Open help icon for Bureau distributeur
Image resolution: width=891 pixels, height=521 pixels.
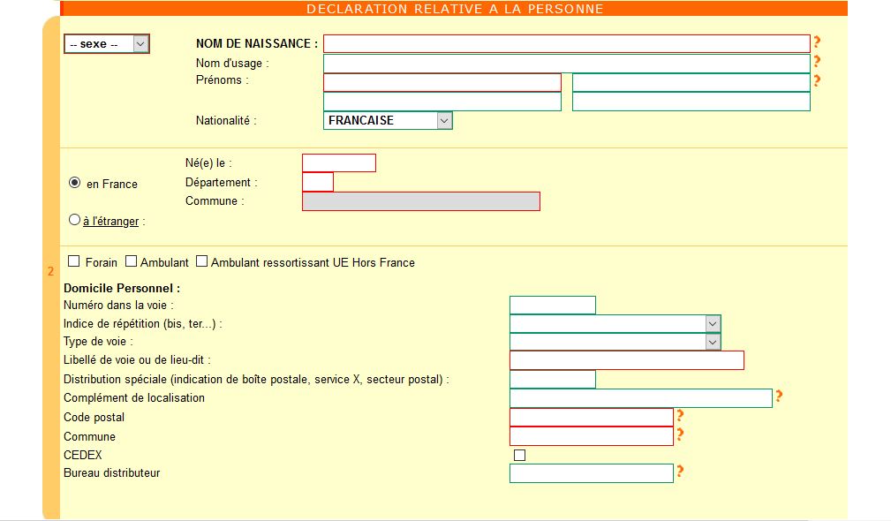point(680,471)
